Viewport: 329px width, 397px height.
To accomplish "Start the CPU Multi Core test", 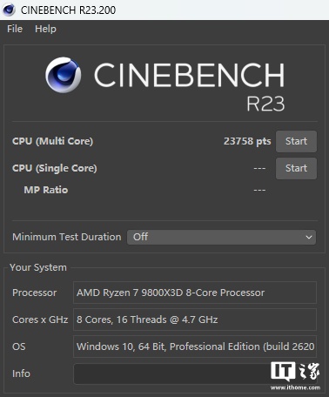I will 296,141.
